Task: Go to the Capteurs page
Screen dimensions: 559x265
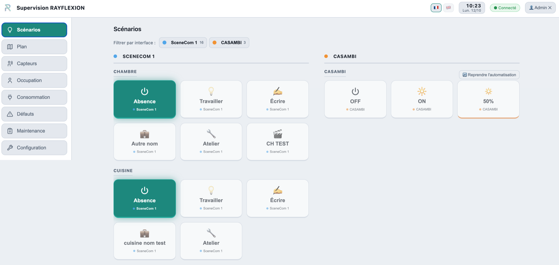Action: [34, 63]
